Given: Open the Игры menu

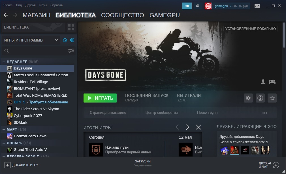Looking at the screenshot, I should tap(43, 5).
